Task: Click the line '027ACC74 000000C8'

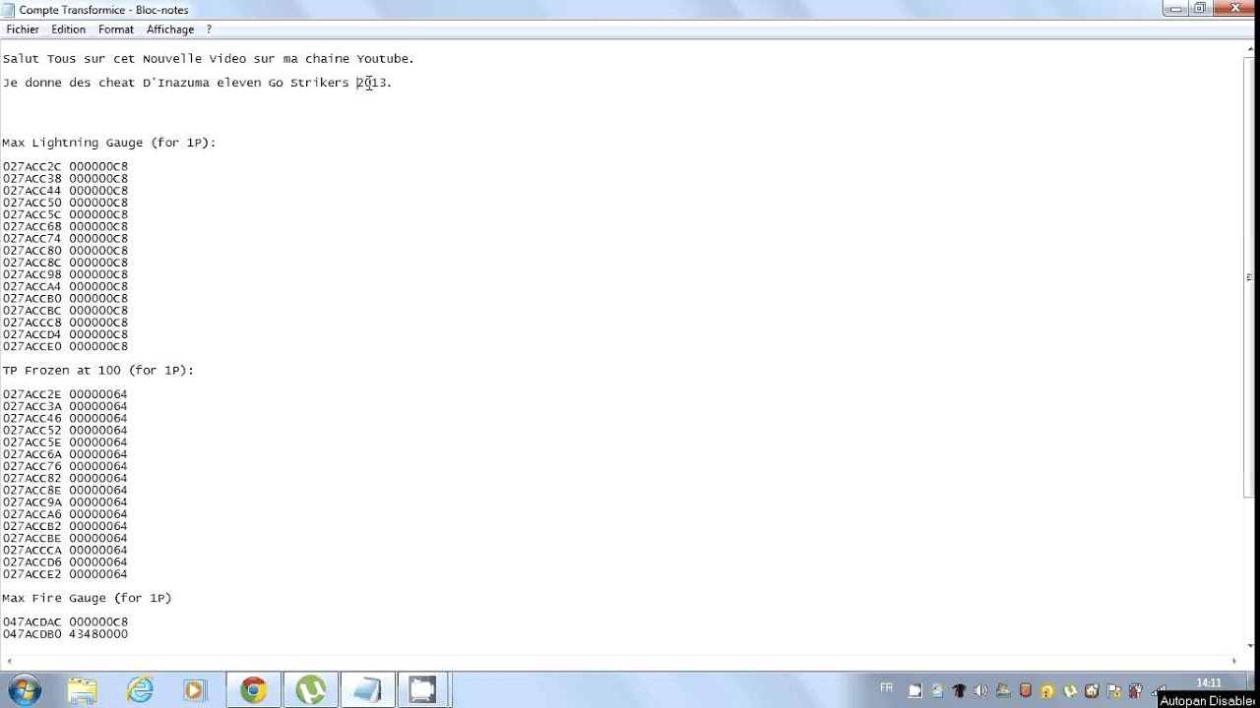Action: 65,239
